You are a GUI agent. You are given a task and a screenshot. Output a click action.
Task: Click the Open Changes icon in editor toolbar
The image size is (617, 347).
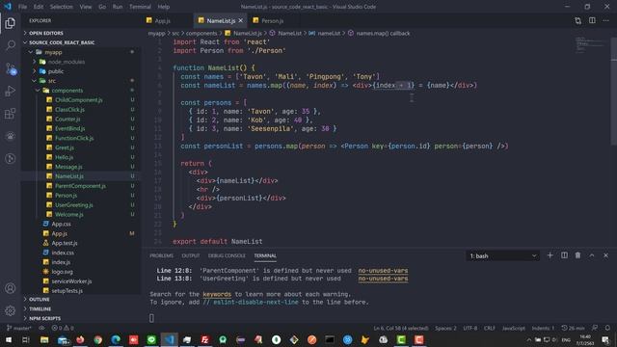577,20
